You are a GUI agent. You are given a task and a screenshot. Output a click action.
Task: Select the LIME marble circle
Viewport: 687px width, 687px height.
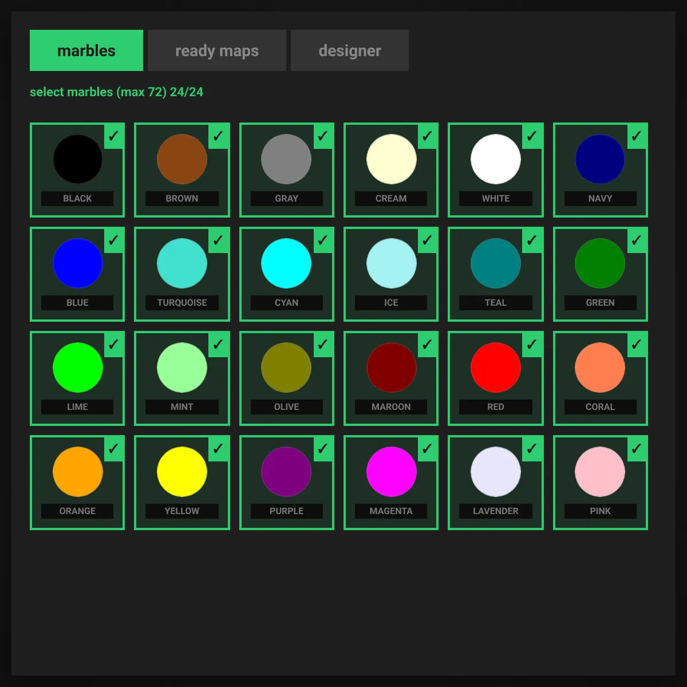[x=77, y=368]
